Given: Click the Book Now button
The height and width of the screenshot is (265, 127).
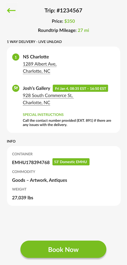Looking at the screenshot, I should tap(63, 249).
